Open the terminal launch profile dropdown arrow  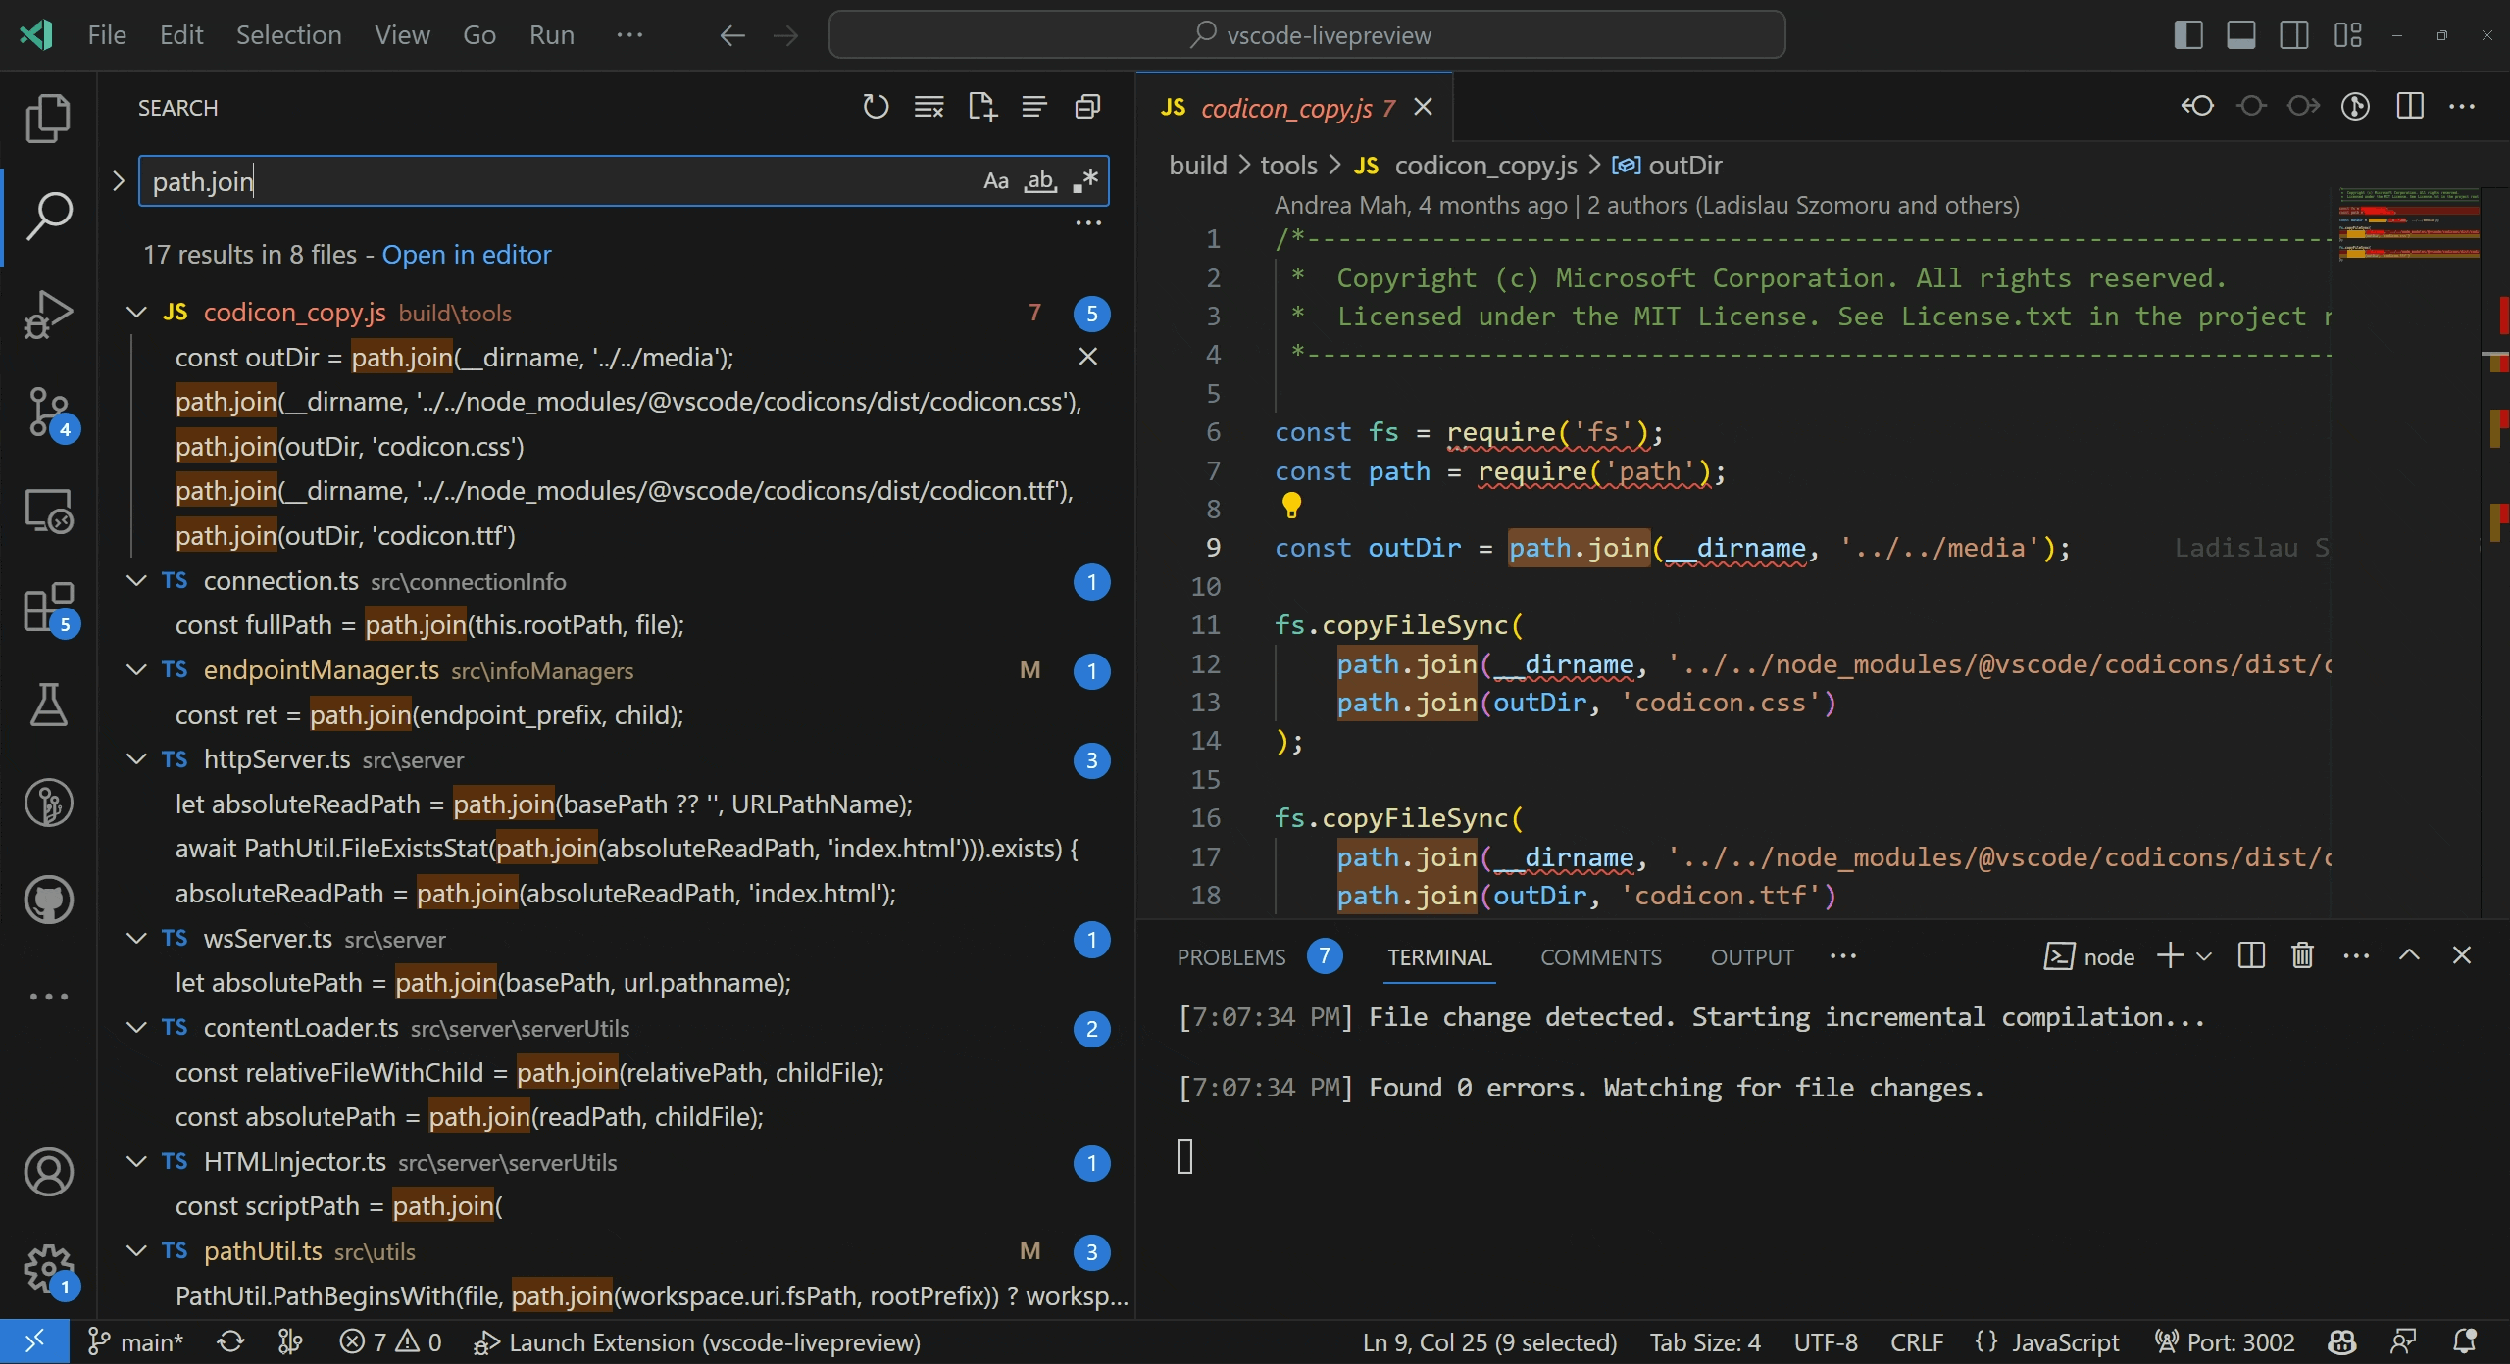click(x=2204, y=956)
